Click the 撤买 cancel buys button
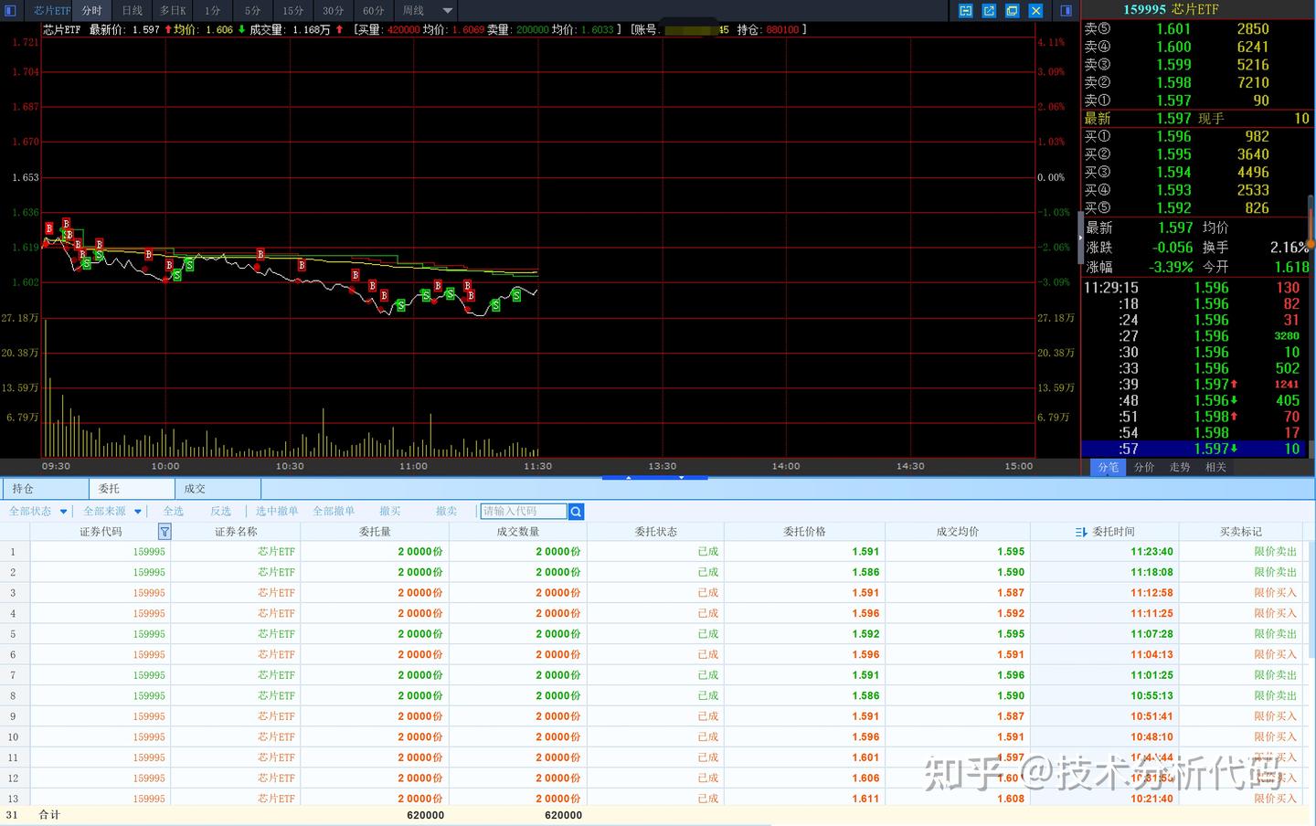The height and width of the screenshot is (826, 1316). [x=390, y=512]
